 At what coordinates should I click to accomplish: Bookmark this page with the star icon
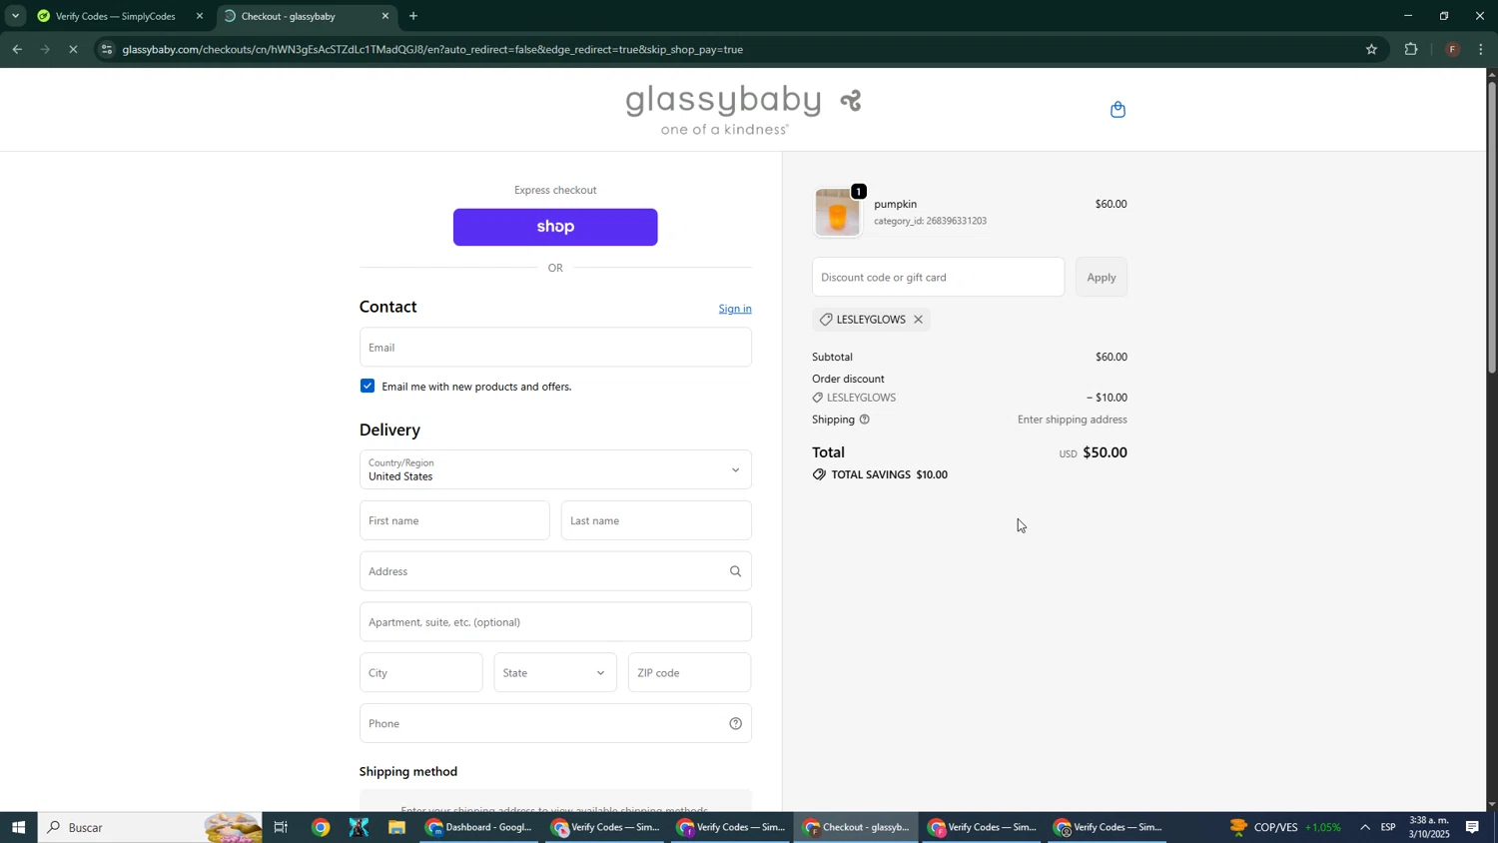(x=1371, y=49)
